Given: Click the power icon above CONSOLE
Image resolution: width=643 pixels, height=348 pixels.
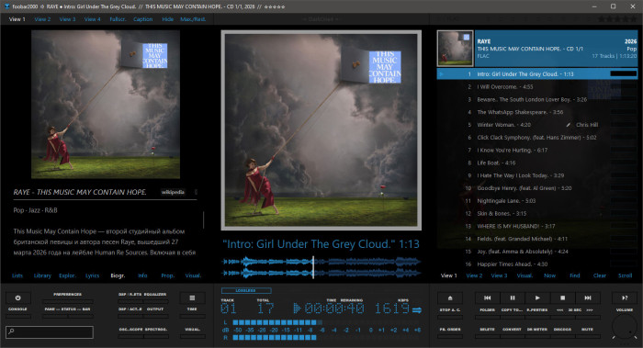Looking at the screenshot, I should tap(18, 298).
